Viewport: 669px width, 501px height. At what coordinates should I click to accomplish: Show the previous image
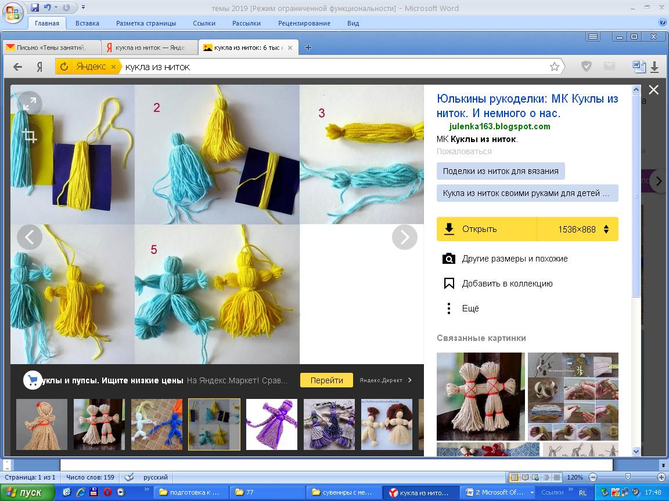[30, 237]
